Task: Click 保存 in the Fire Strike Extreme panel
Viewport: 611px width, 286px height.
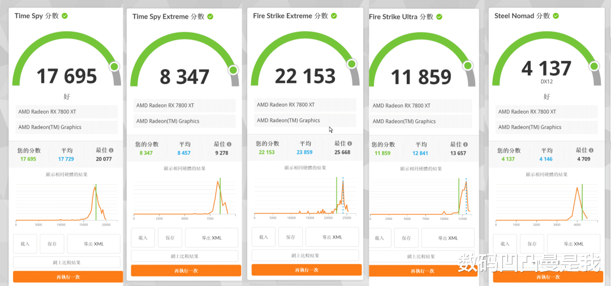Action: (x=291, y=237)
